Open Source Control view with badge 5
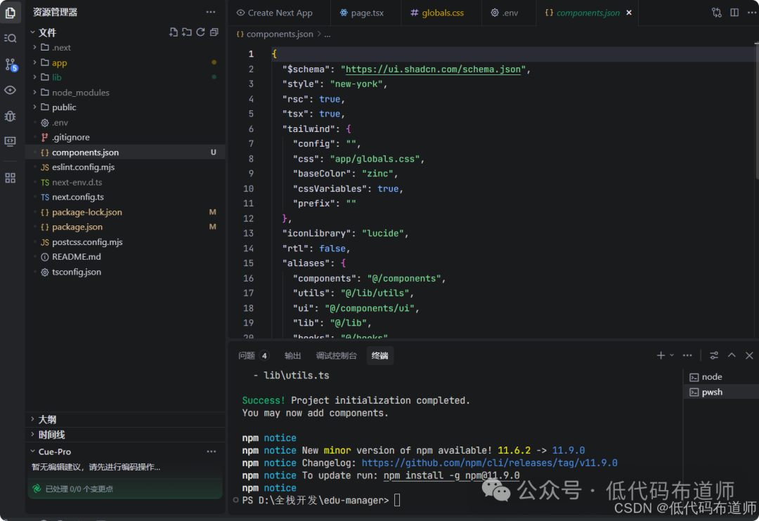 point(11,65)
